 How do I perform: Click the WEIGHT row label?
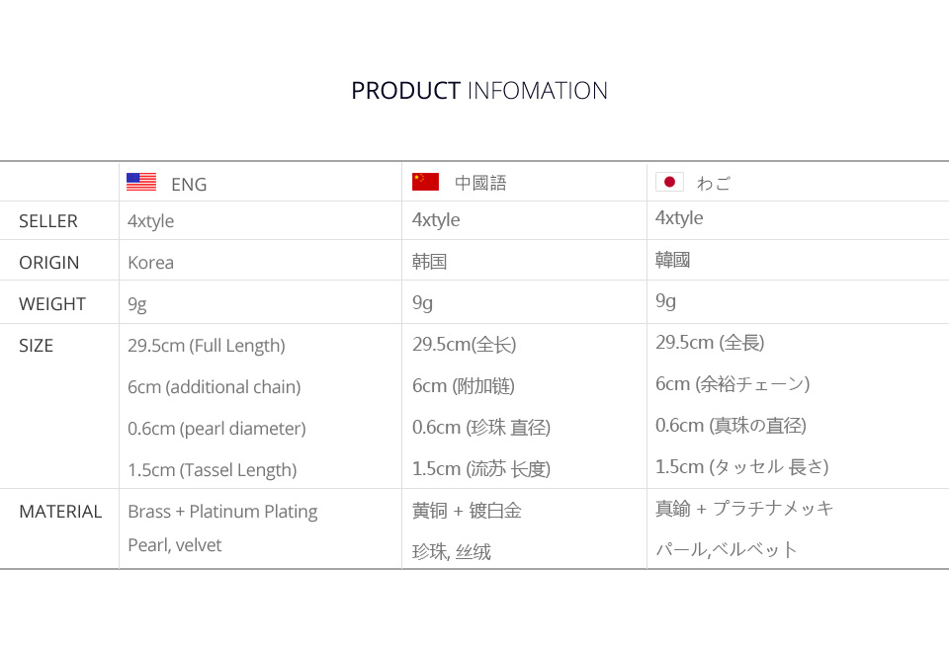click(x=52, y=304)
